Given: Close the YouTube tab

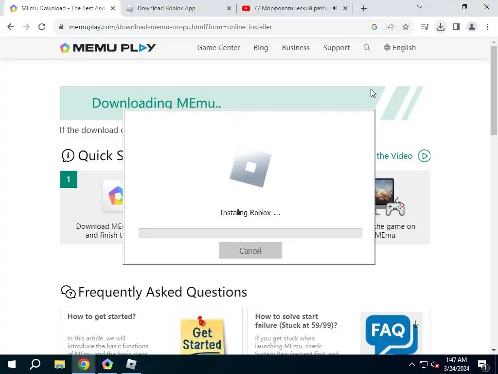Looking at the screenshot, I should point(345,9).
